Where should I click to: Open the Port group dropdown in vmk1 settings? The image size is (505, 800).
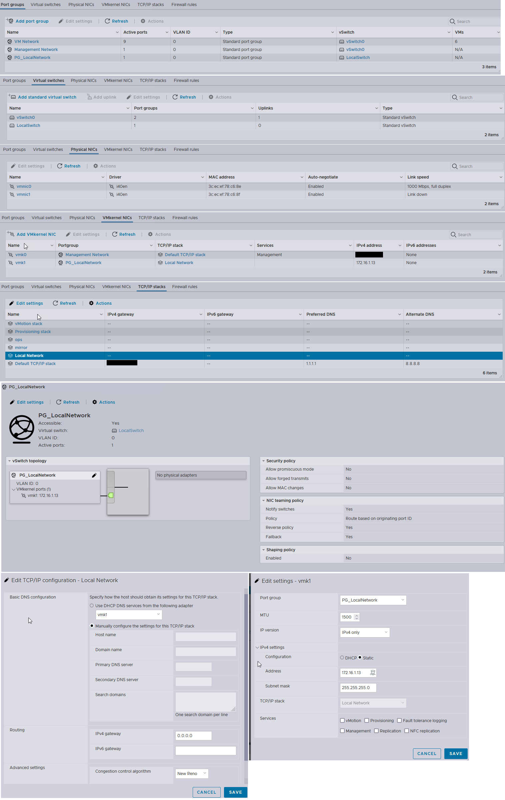click(x=373, y=600)
